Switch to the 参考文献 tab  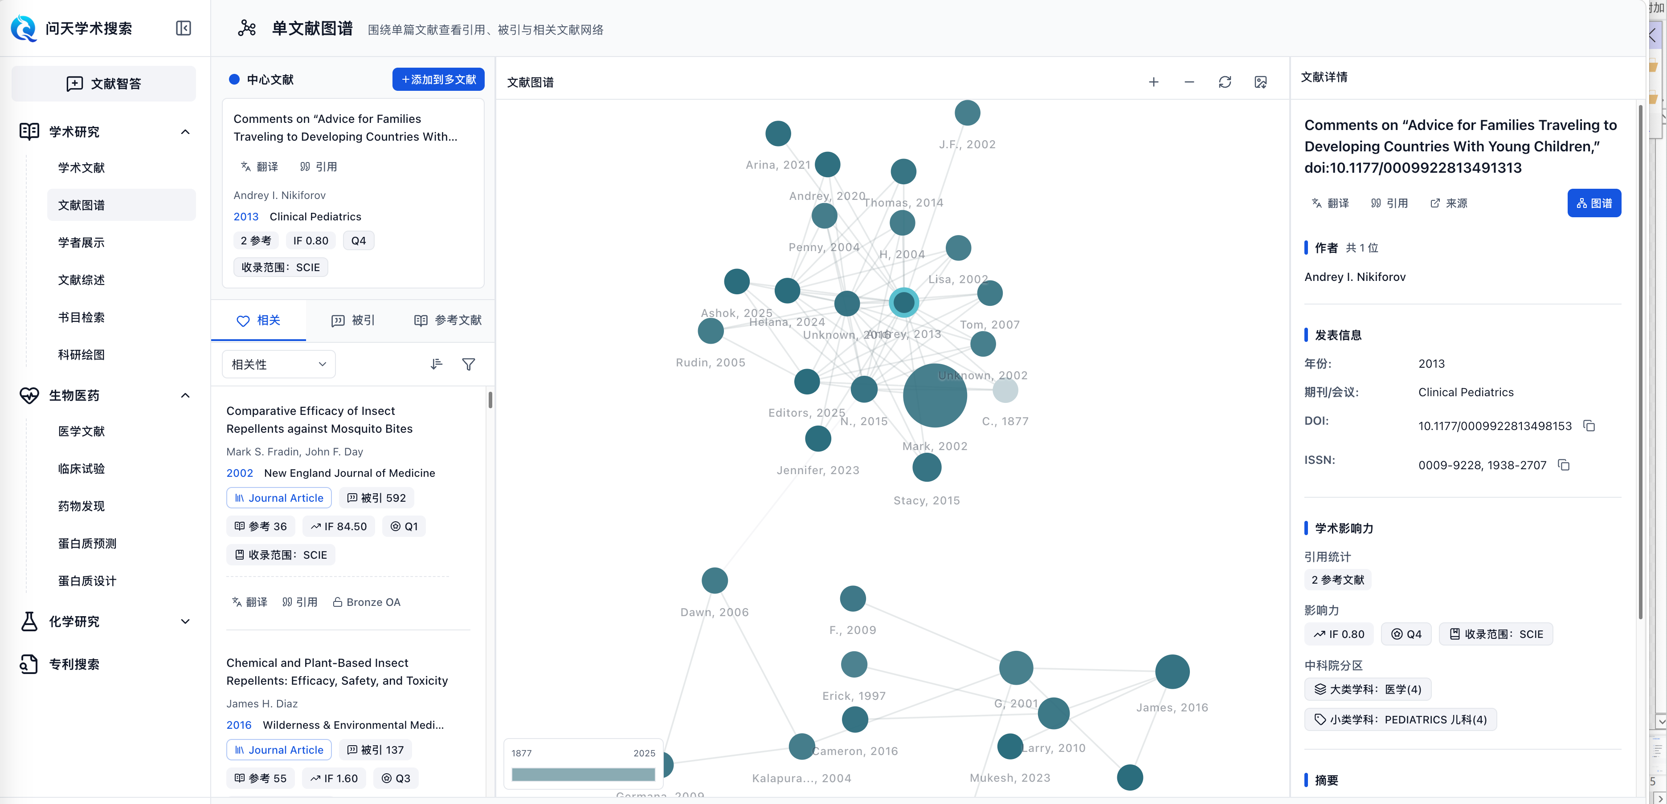pyautogui.click(x=448, y=320)
